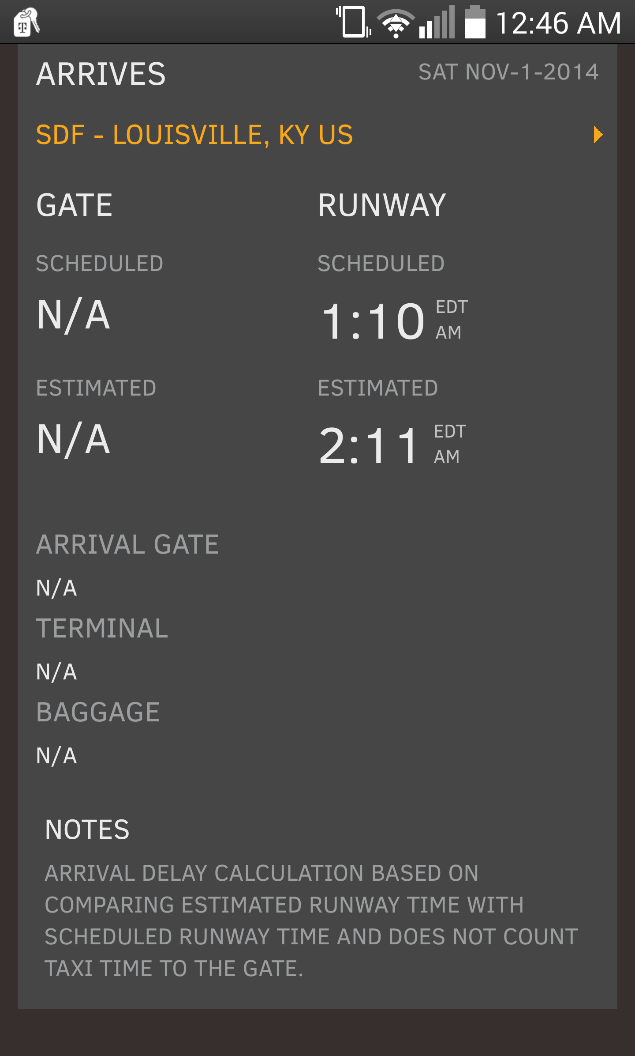Tap the vibrate mode status icon
Screen dimensions: 635x1056
click(354, 22)
